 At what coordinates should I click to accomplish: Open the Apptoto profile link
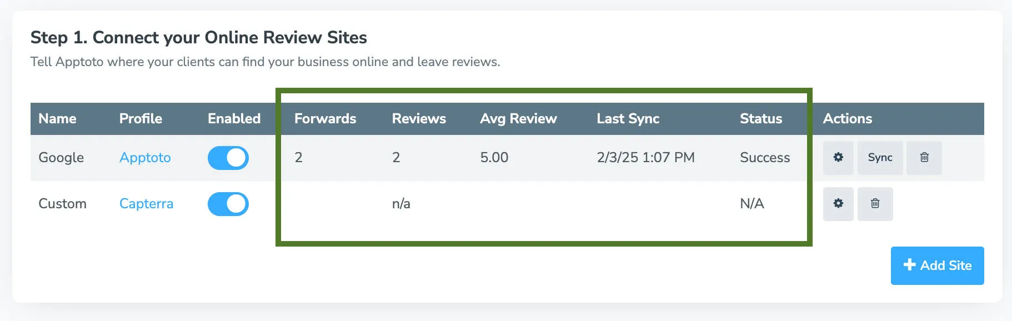tap(144, 158)
